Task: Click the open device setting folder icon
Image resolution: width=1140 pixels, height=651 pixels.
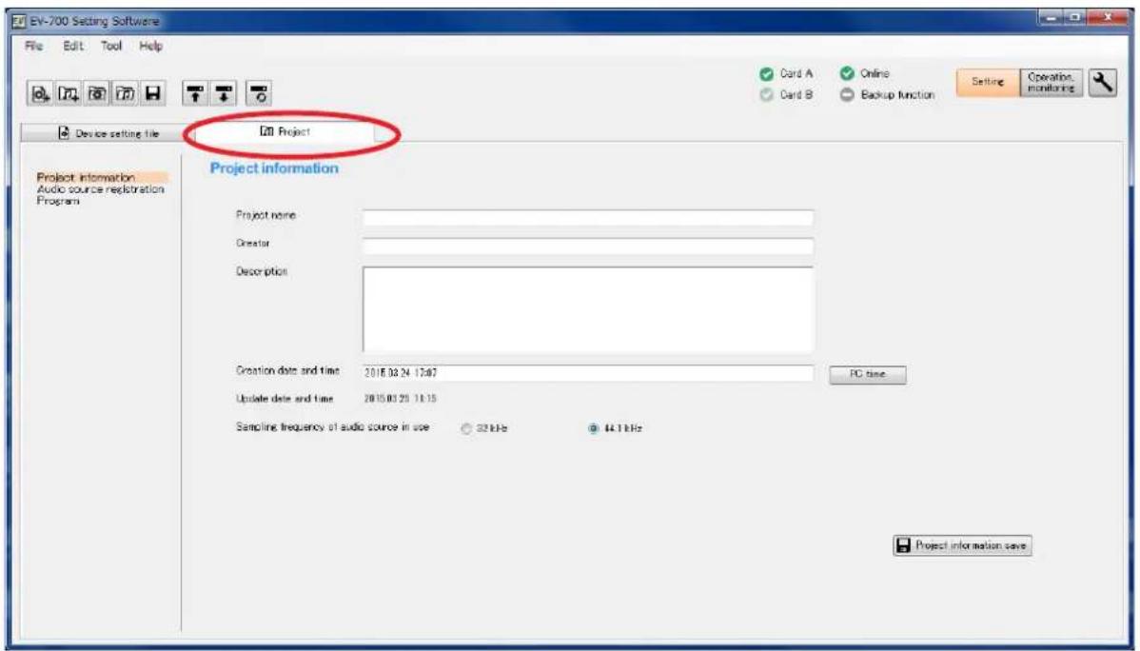Action: click(97, 94)
